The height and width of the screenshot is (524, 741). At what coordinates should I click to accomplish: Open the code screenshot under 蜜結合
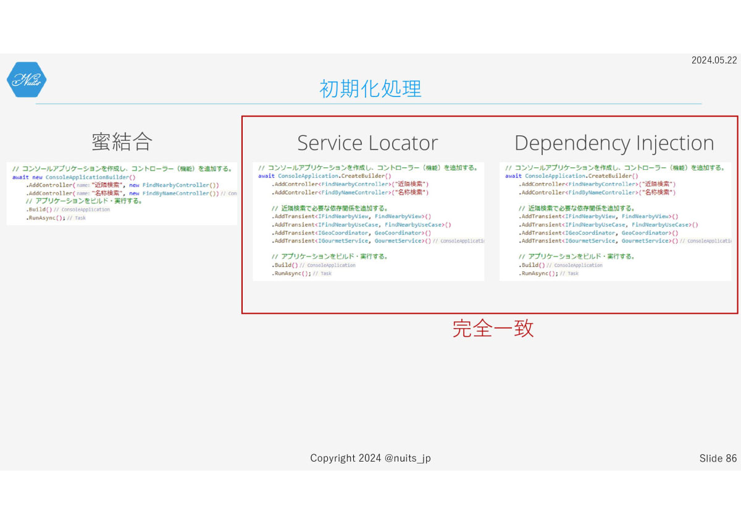click(122, 193)
